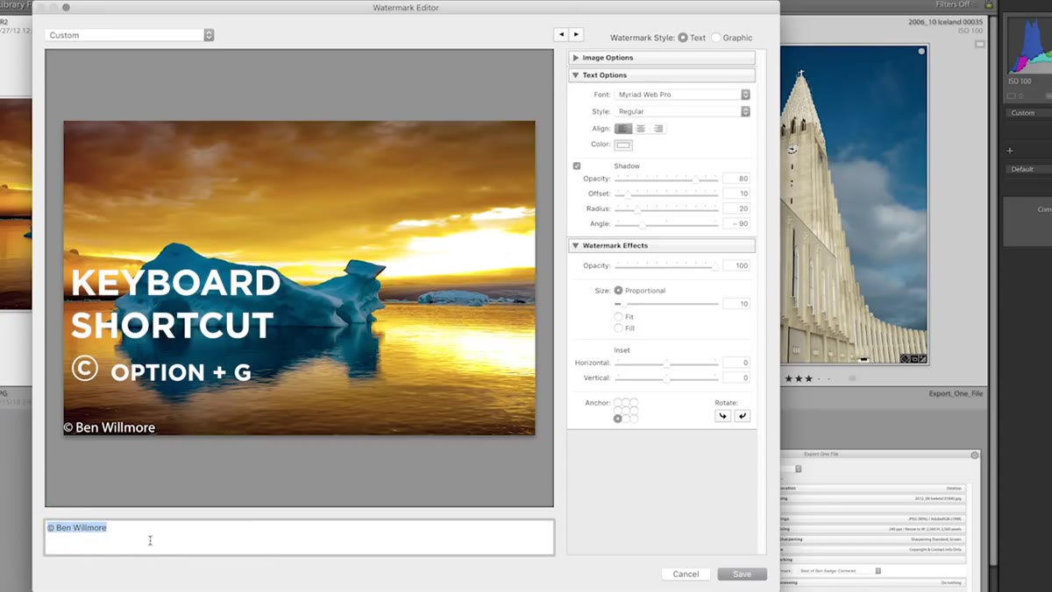Click the Shadow Offset value field 10
The image size is (1052, 592).
[x=736, y=194]
